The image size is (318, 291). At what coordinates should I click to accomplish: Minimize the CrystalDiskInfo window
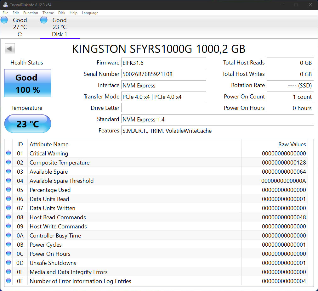pos(282,5)
